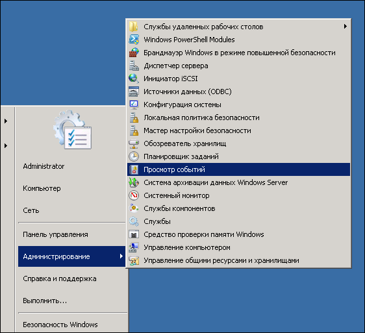Viewport: 365px width, 333px height.
Task: Click the Источники данных (ODBC) icon
Action: [134, 92]
